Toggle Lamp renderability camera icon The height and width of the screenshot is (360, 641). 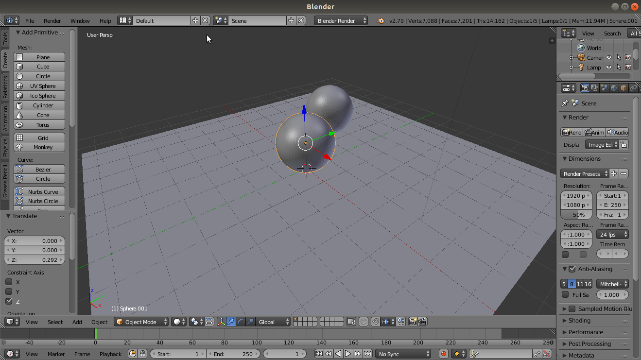click(628, 67)
